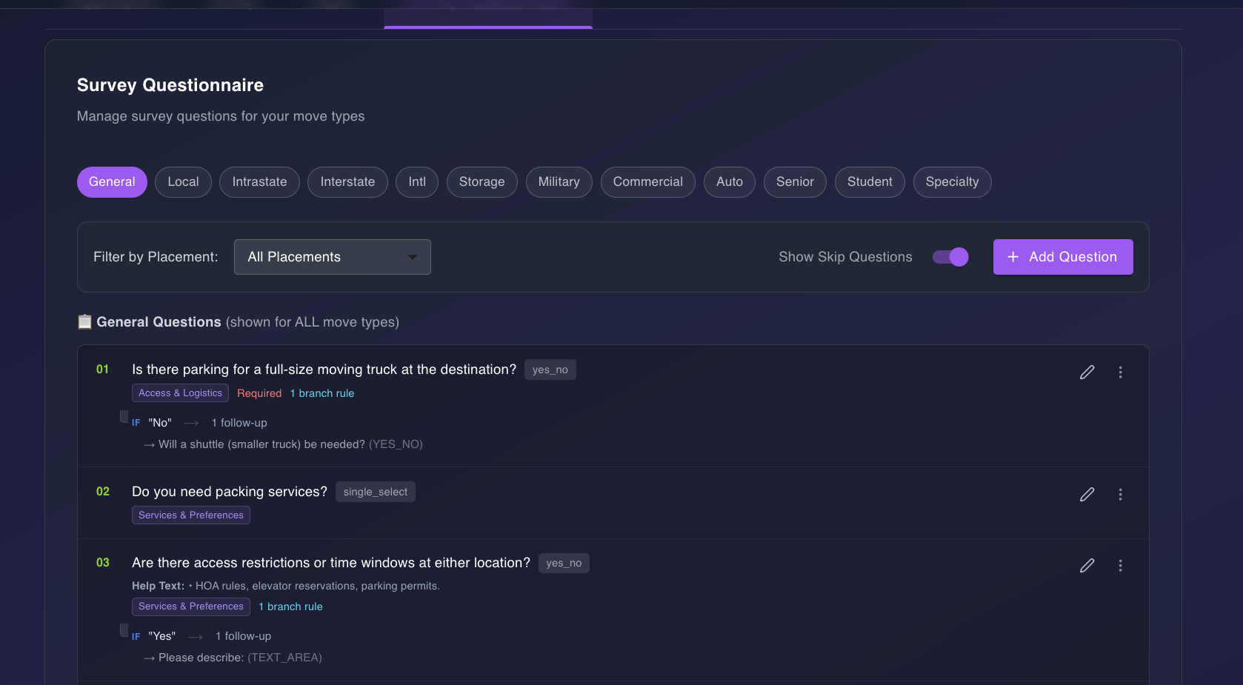This screenshot has width=1243, height=685.
Task: Switch to the Intrastate tab
Action: (x=259, y=182)
